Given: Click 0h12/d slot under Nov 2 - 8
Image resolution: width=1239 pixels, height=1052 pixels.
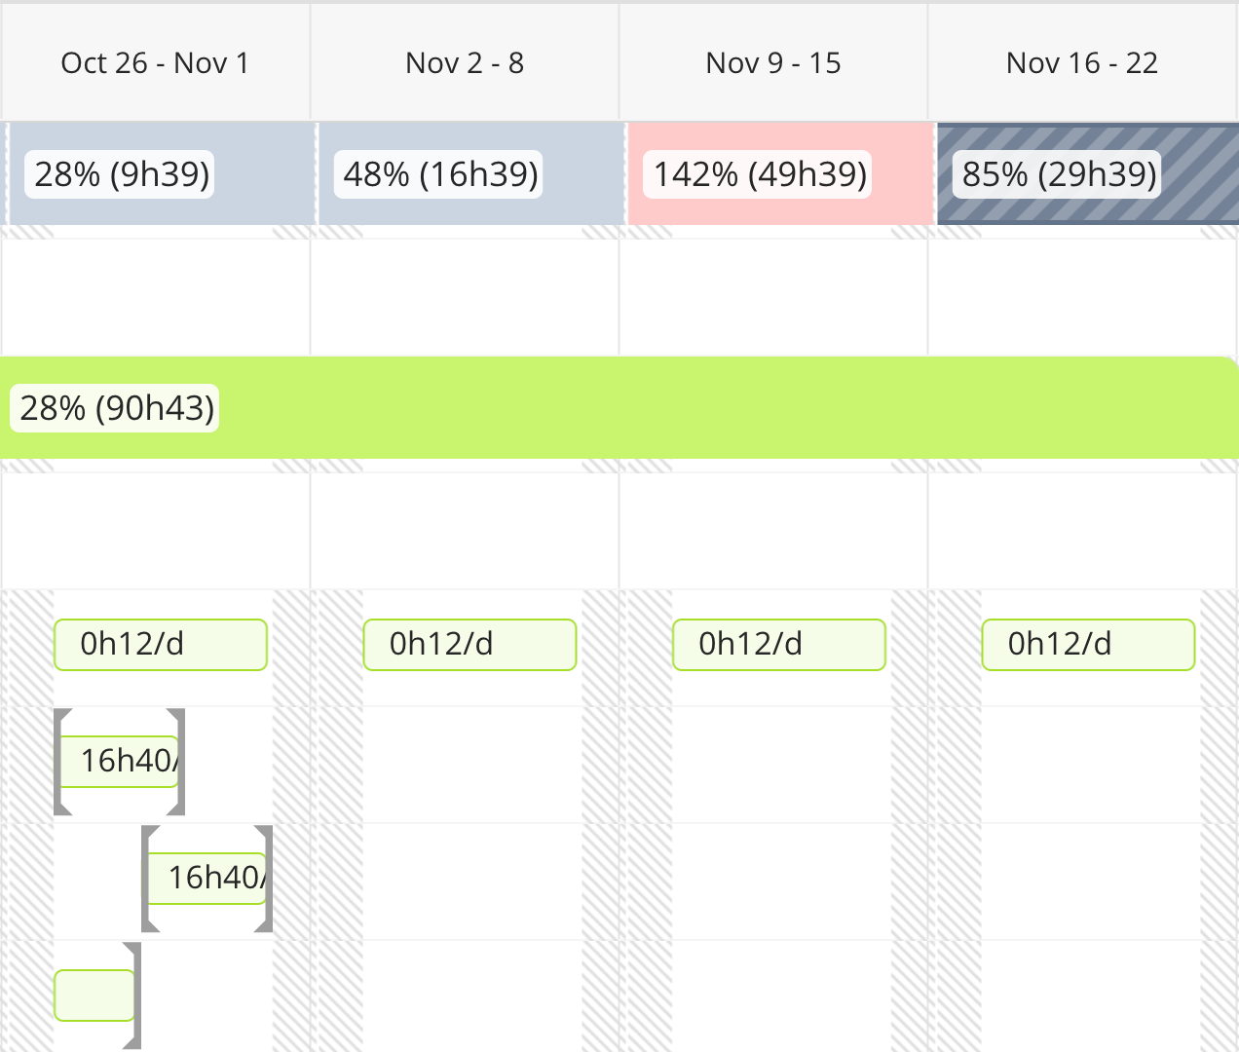Looking at the screenshot, I should (x=469, y=645).
